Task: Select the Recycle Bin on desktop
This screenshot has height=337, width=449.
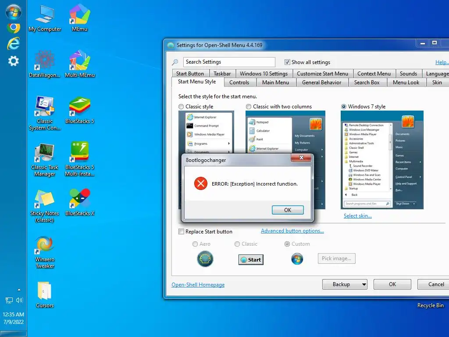Action: click(431, 305)
